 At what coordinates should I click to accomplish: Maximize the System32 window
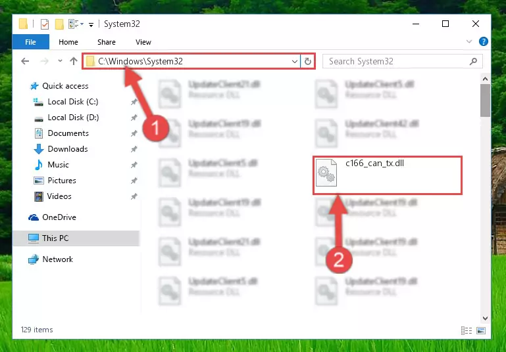[445, 24]
